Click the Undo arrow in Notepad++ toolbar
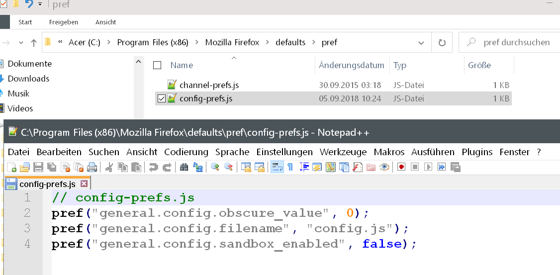The height and width of the screenshot is (275, 560). tap(154, 167)
